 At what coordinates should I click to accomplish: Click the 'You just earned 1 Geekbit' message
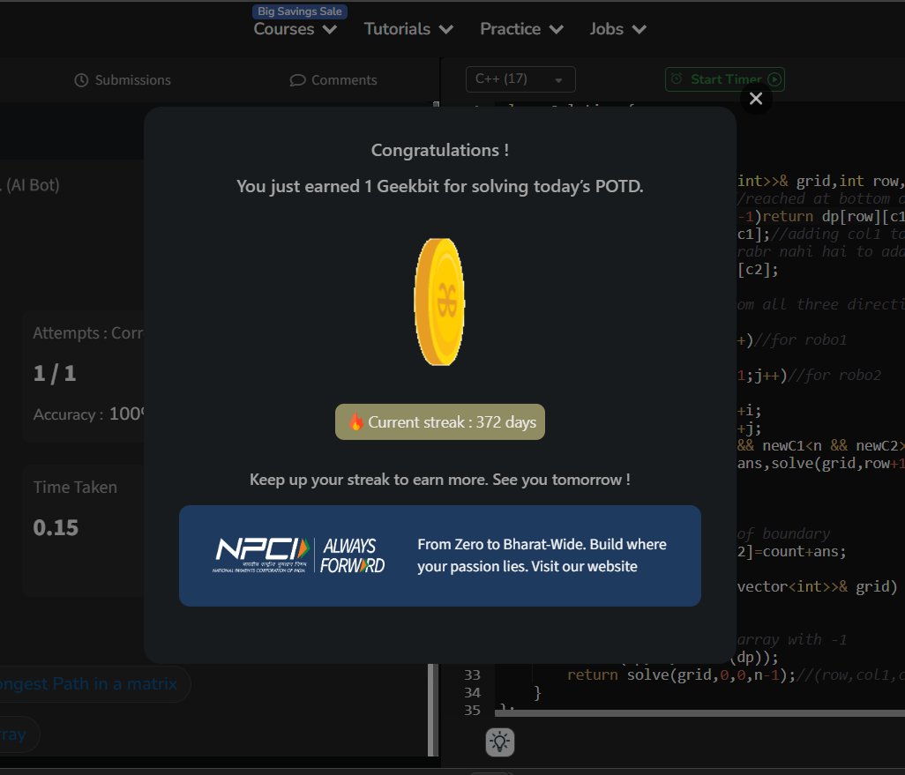coord(440,186)
